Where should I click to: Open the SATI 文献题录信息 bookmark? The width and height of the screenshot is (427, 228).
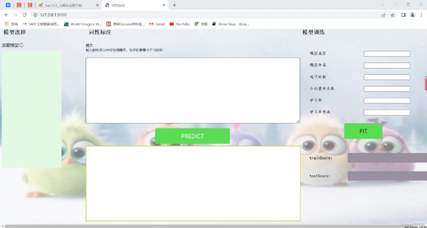click(x=41, y=24)
